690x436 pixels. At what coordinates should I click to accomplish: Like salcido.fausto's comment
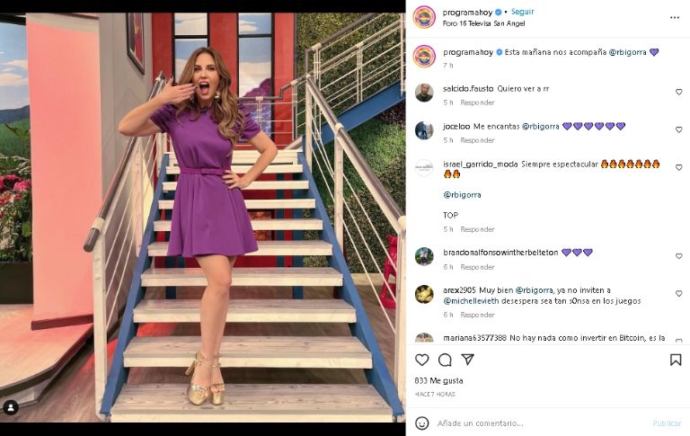678,92
